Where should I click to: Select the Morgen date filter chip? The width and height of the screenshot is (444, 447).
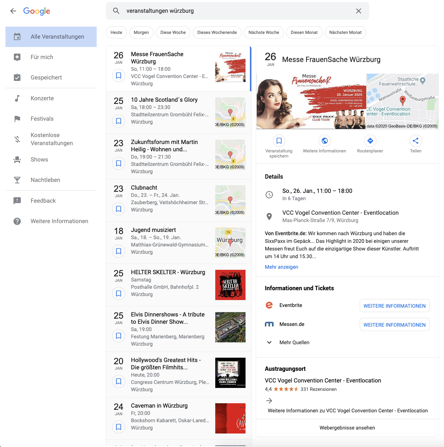141,32
